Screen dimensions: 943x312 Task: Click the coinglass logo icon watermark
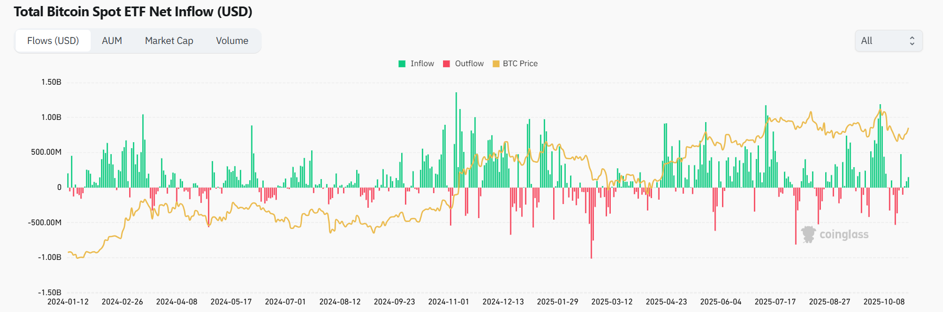click(808, 234)
